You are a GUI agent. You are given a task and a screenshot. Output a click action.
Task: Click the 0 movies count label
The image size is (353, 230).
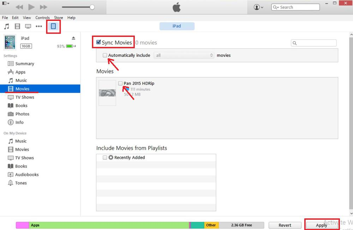point(146,43)
